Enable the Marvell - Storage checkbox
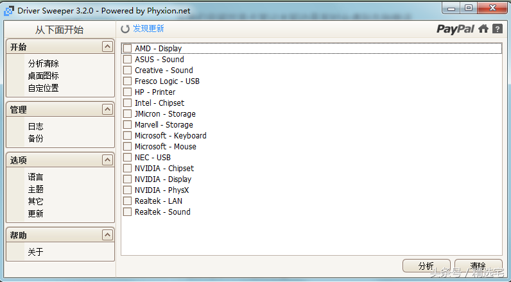The height and width of the screenshot is (282, 511). pyautogui.click(x=127, y=124)
